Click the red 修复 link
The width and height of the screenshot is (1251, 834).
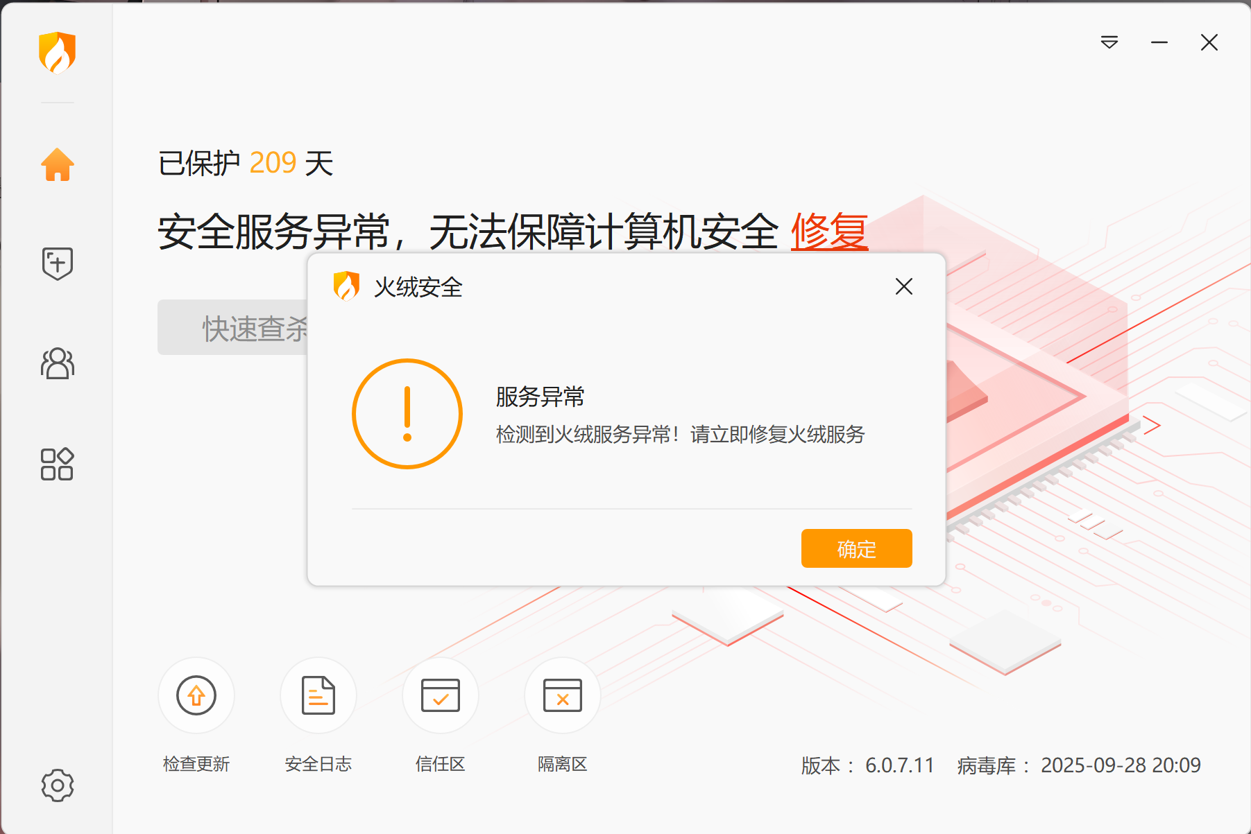(830, 231)
